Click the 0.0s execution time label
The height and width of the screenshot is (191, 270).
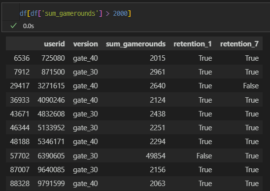29,26
